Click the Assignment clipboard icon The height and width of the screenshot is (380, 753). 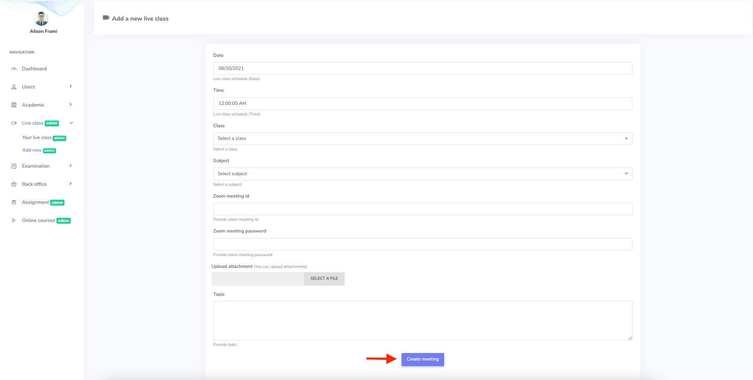14,202
